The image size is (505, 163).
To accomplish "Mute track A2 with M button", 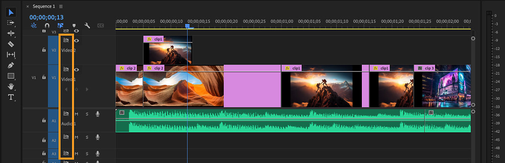I will pyautogui.click(x=76, y=137).
